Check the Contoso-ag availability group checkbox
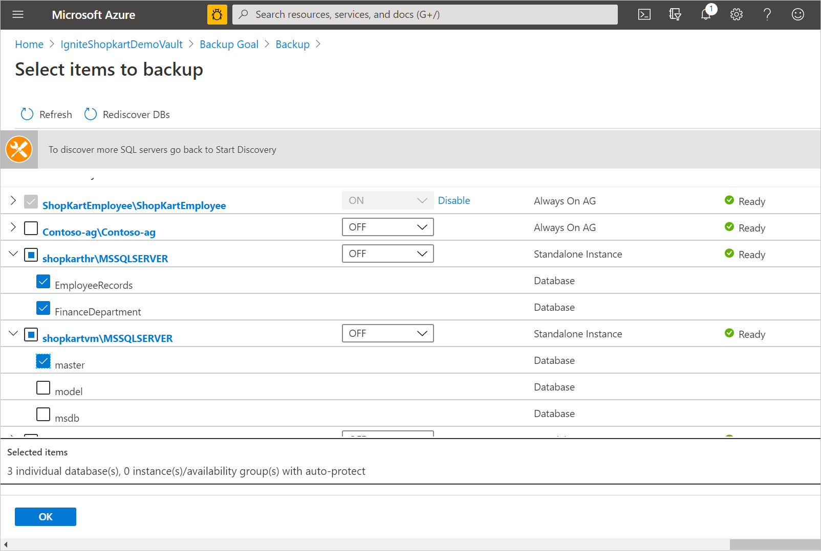Screen dimensions: 821x551 point(31,228)
